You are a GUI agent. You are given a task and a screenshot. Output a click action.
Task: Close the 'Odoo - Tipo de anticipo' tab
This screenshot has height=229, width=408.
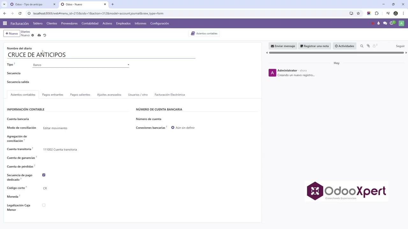click(x=54, y=4)
